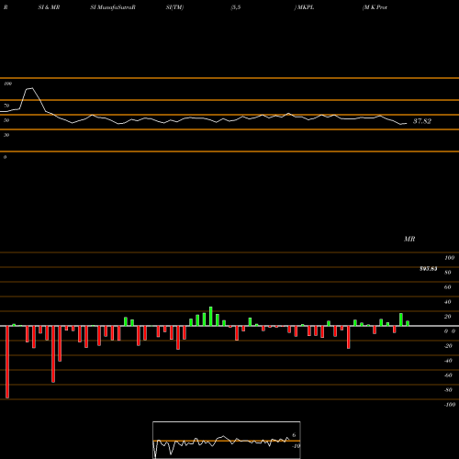Click the 'M K Prot' header text

coord(375,7)
